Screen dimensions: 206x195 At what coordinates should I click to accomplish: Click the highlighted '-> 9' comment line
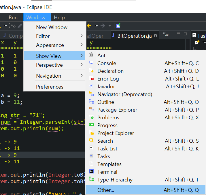[x=10, y=155]
